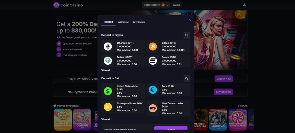Image resolution: width=295 pixels, height=133 pixels.
Task: Click the Solana (SOL) label text
Action: (169, 57)
